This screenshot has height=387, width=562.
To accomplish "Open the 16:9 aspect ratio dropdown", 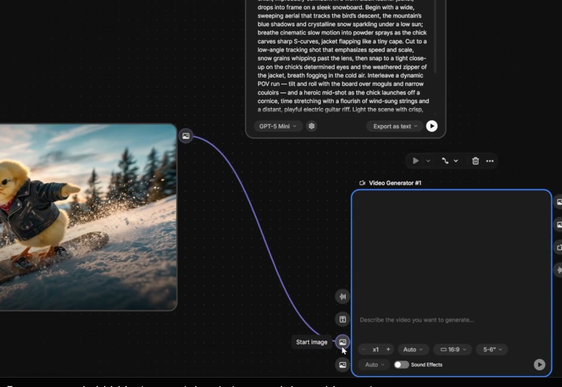I will tap(452, 349).
